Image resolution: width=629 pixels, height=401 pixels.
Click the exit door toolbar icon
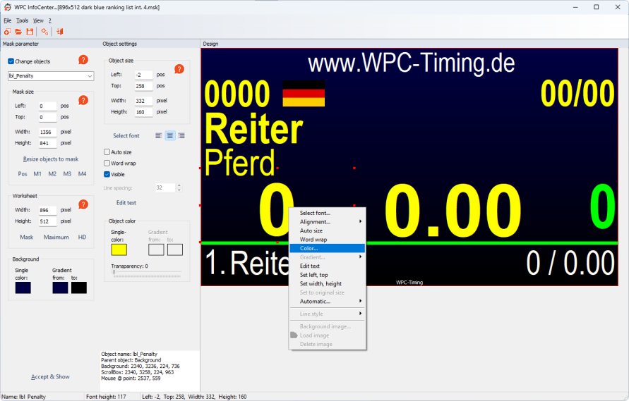click(x=60, y=32)
